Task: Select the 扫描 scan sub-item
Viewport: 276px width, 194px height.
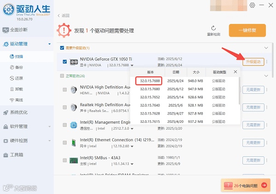Action: tap(27, 57)
